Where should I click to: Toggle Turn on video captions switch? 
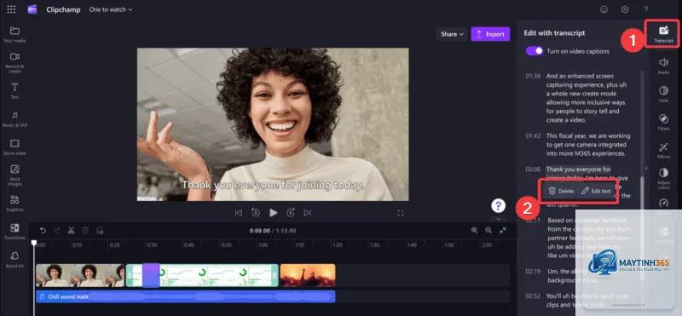(535, 51)
